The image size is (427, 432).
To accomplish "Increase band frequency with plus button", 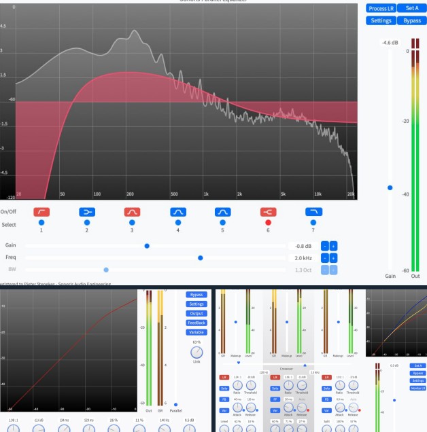I will click(x=333, y=258).
